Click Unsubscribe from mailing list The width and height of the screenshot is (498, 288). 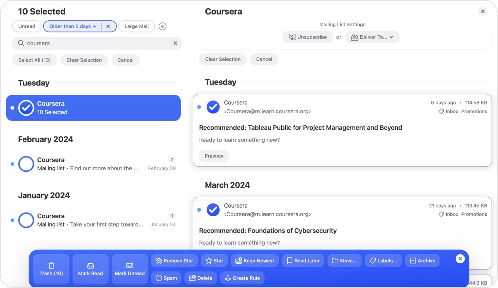pyautogui.click(x=308, y=37)
